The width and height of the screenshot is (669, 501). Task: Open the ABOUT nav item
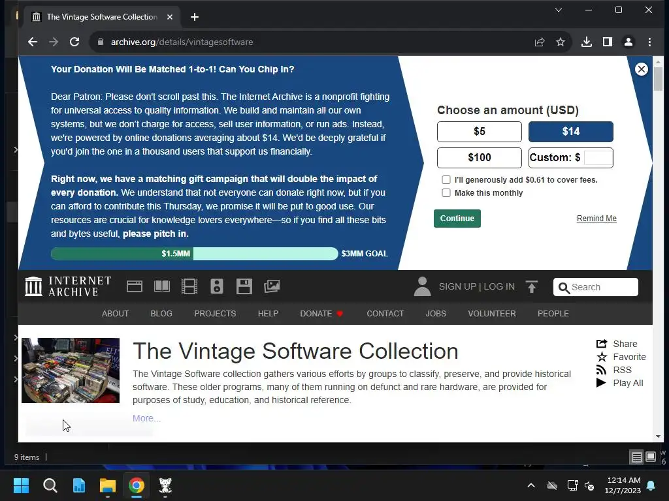[x=115, y=314]
